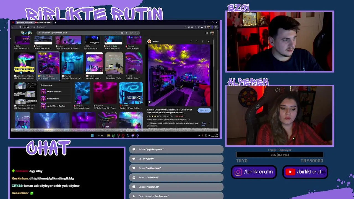
Task: Open the three-dot options in image preview
Action: (203, 41)
